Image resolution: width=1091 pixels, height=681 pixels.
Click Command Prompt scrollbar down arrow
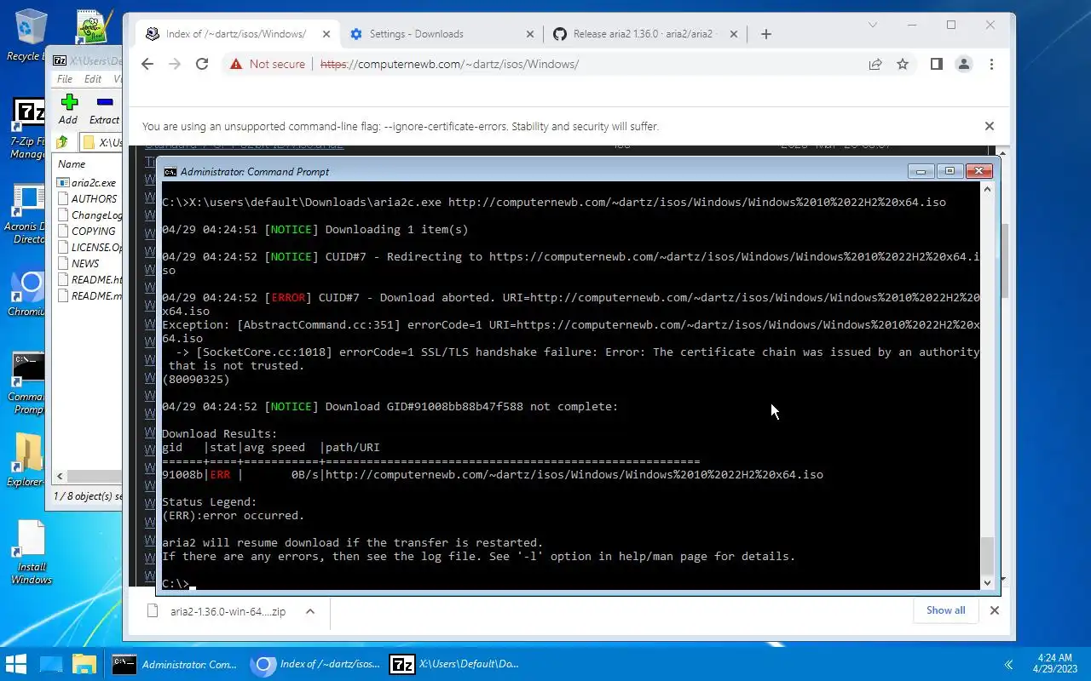tap(988, 583)
